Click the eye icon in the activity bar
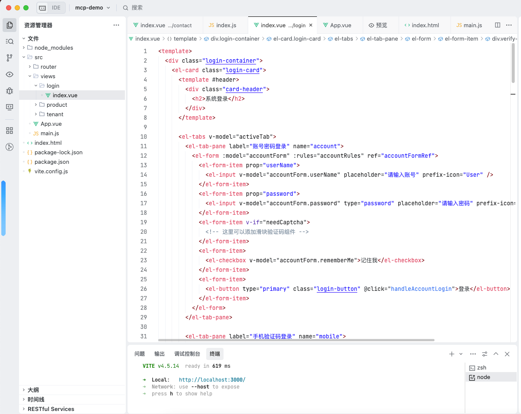The height and width of the screenshot is (414, 521). coord(10,74)
